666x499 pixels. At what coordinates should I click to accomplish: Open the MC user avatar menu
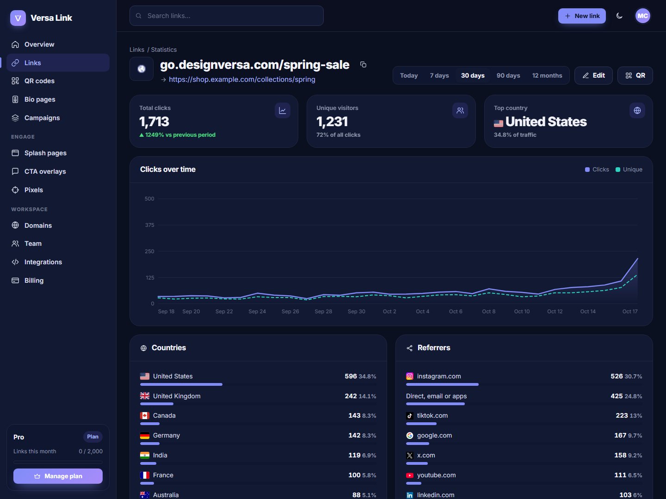[x=642, y=16]
